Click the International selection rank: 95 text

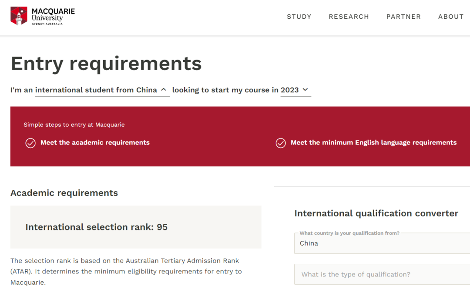pyautogui.click(x=97, y=227)
